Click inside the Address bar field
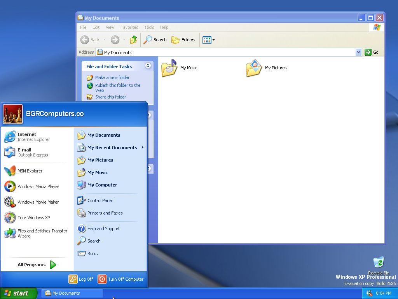 tap(225, 52)
